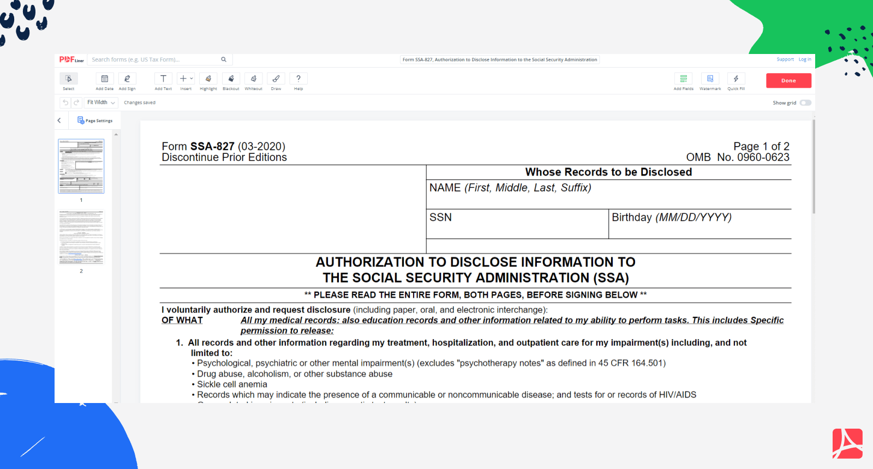Collapse the page thumbnails sidebar
This screenshot has height=469, width=873.
[x=59, y=121]
